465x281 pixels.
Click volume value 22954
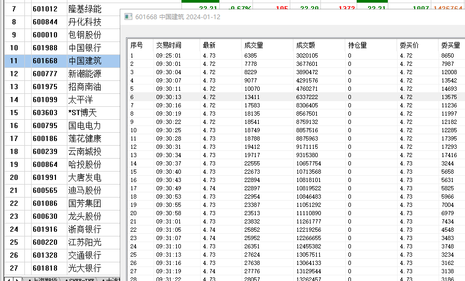(252, 196)
